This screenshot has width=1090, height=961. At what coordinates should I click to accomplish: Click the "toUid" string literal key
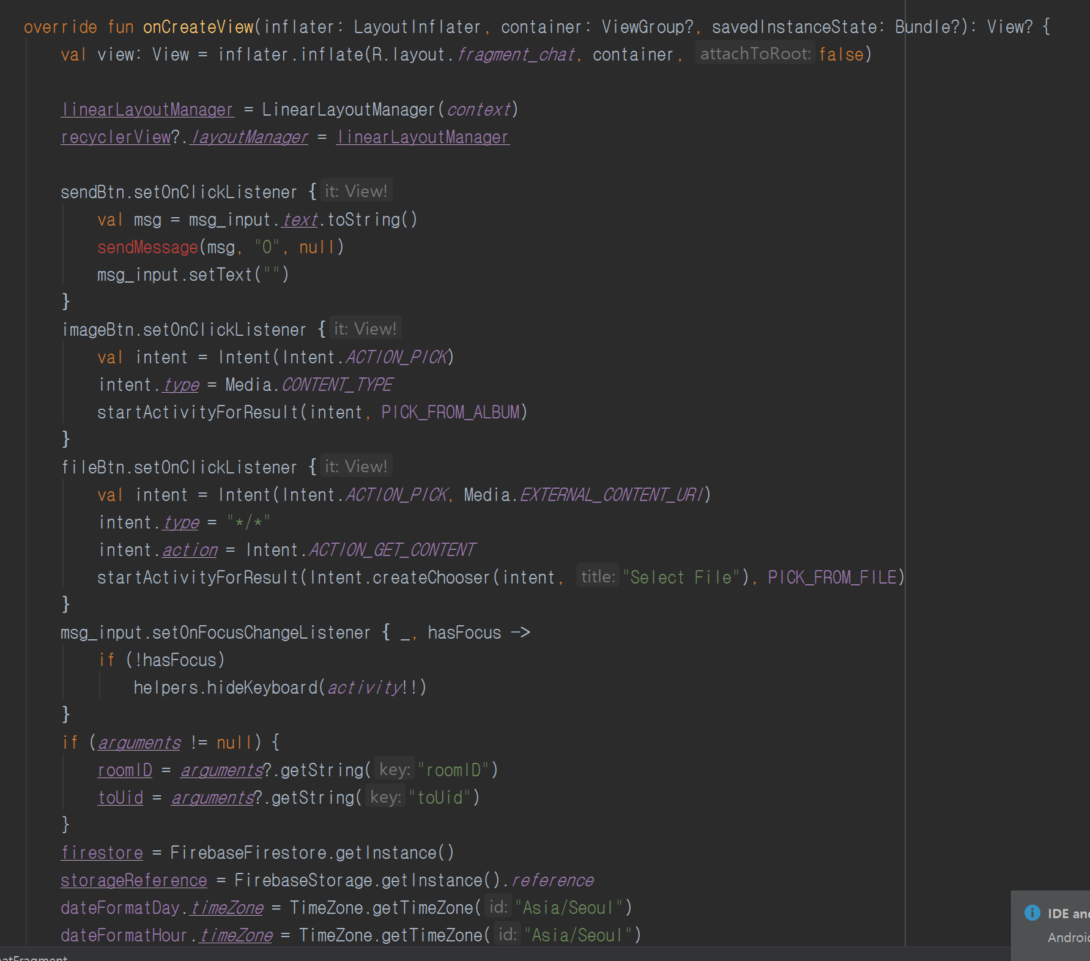click(x=440, y=798)
